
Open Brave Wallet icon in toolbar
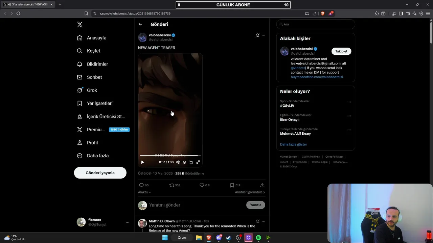[x=408, y=13]
